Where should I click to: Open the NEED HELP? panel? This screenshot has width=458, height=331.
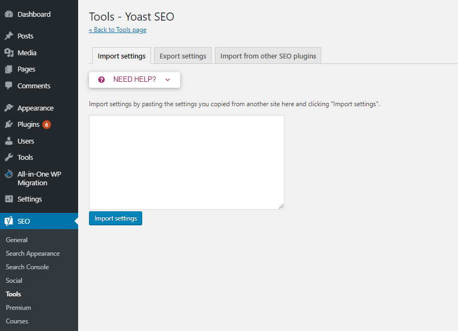coord(135,80)
